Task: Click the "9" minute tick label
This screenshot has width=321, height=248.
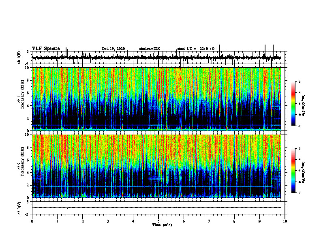Action: pyautogui.click(x=259, y=221)
